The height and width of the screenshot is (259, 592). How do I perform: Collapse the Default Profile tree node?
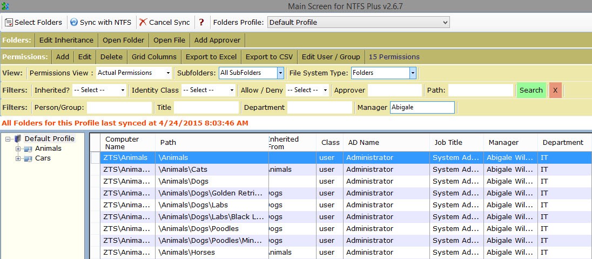pyautogui.click(x=8, y=139)
